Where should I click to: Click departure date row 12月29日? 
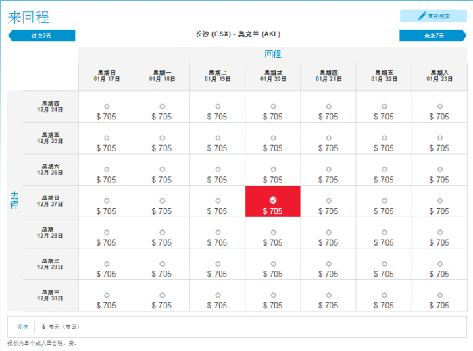tap(50, 264)
